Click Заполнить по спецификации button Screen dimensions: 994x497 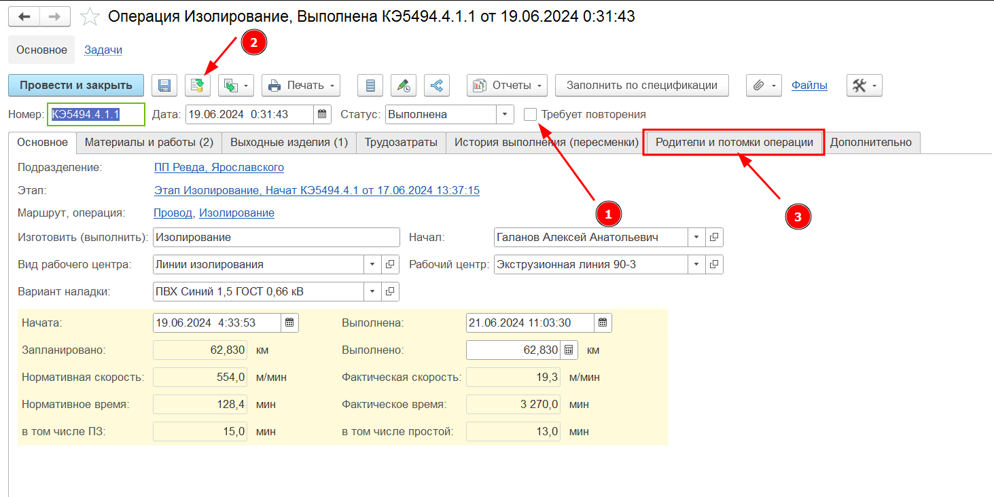click(x=642, y=86)
